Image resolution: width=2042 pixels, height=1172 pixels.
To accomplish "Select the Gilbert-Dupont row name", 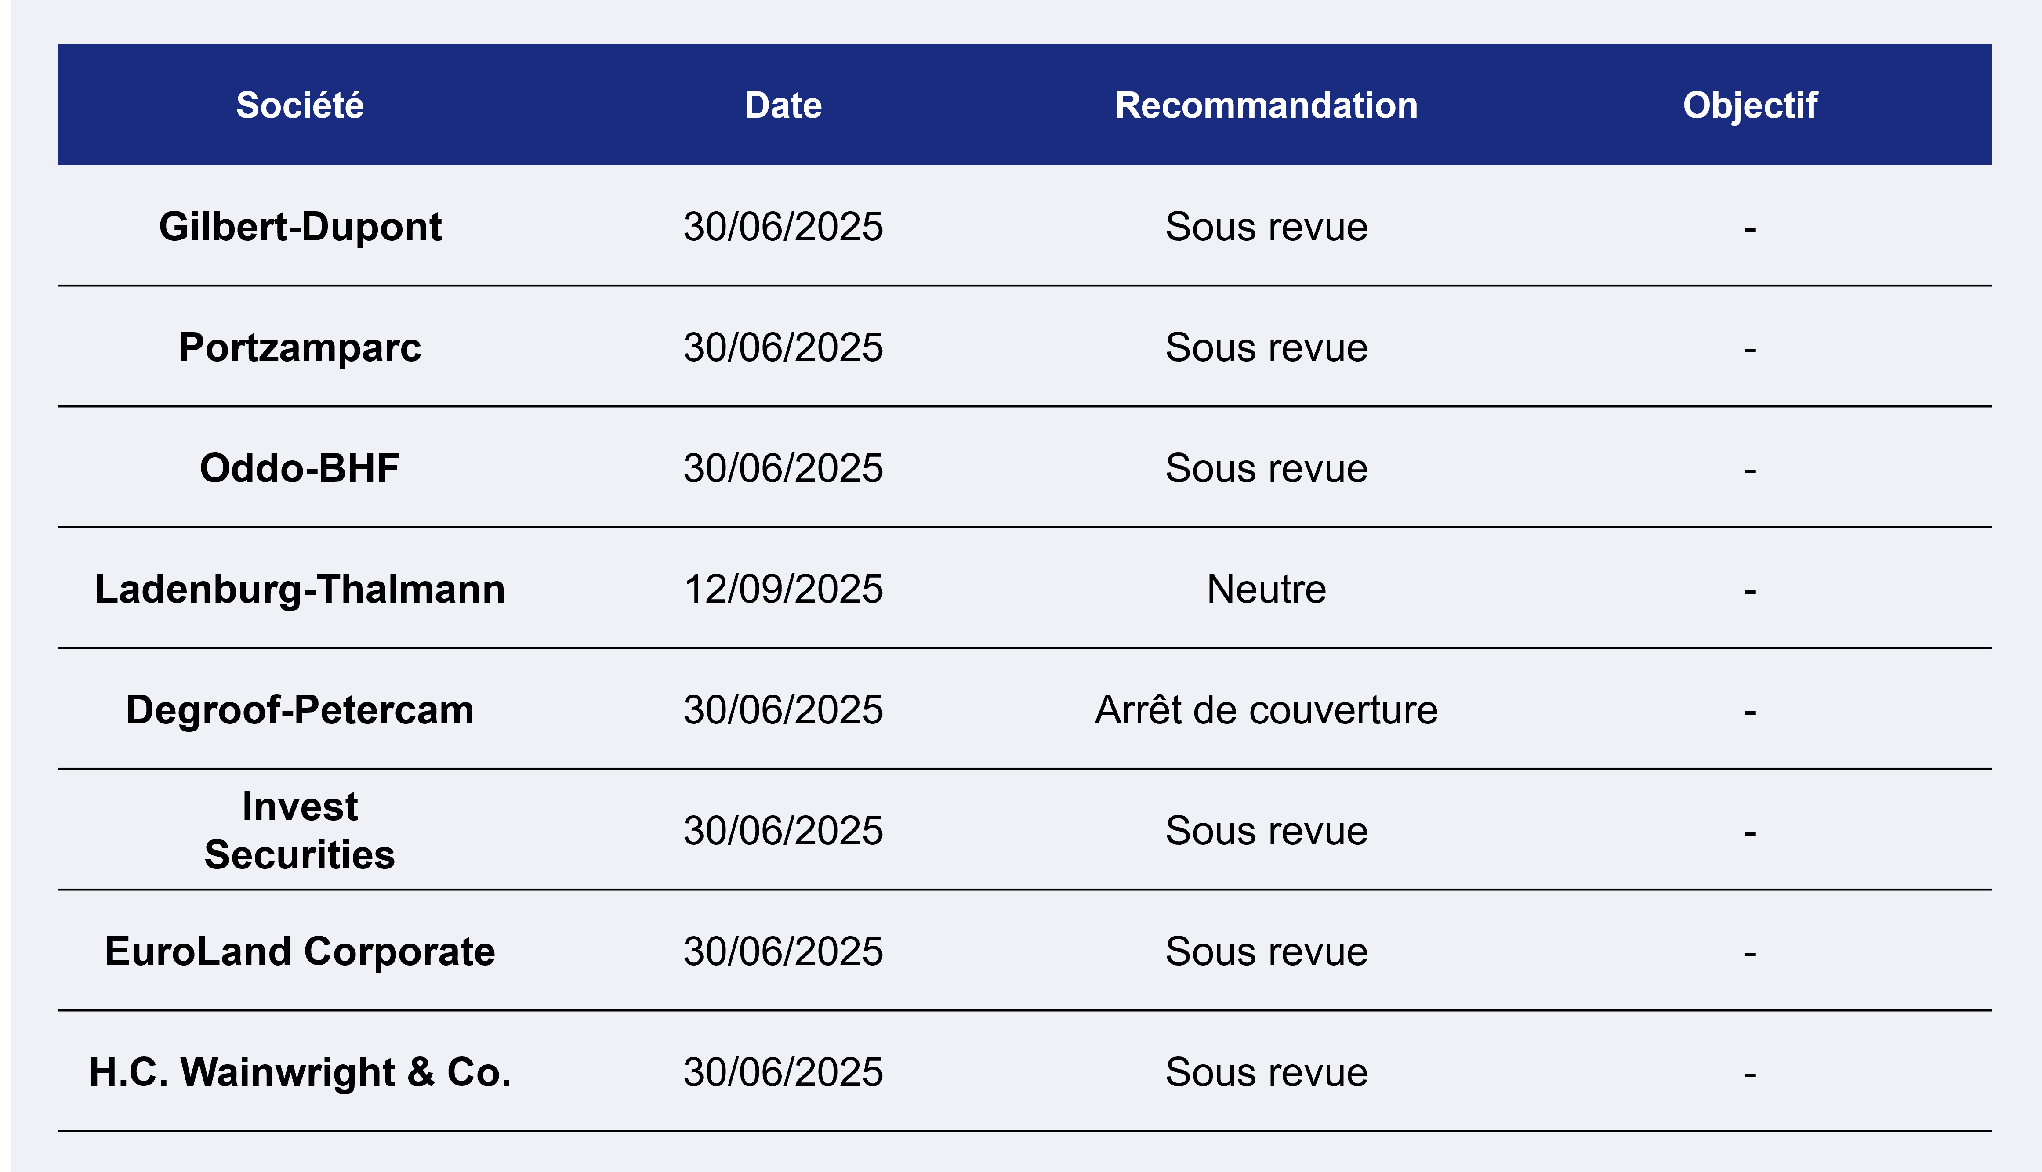I will pos(300,226).
